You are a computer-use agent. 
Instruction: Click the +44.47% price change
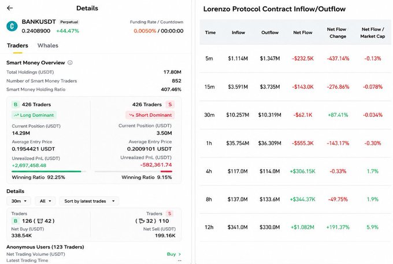tap(68, 31)
